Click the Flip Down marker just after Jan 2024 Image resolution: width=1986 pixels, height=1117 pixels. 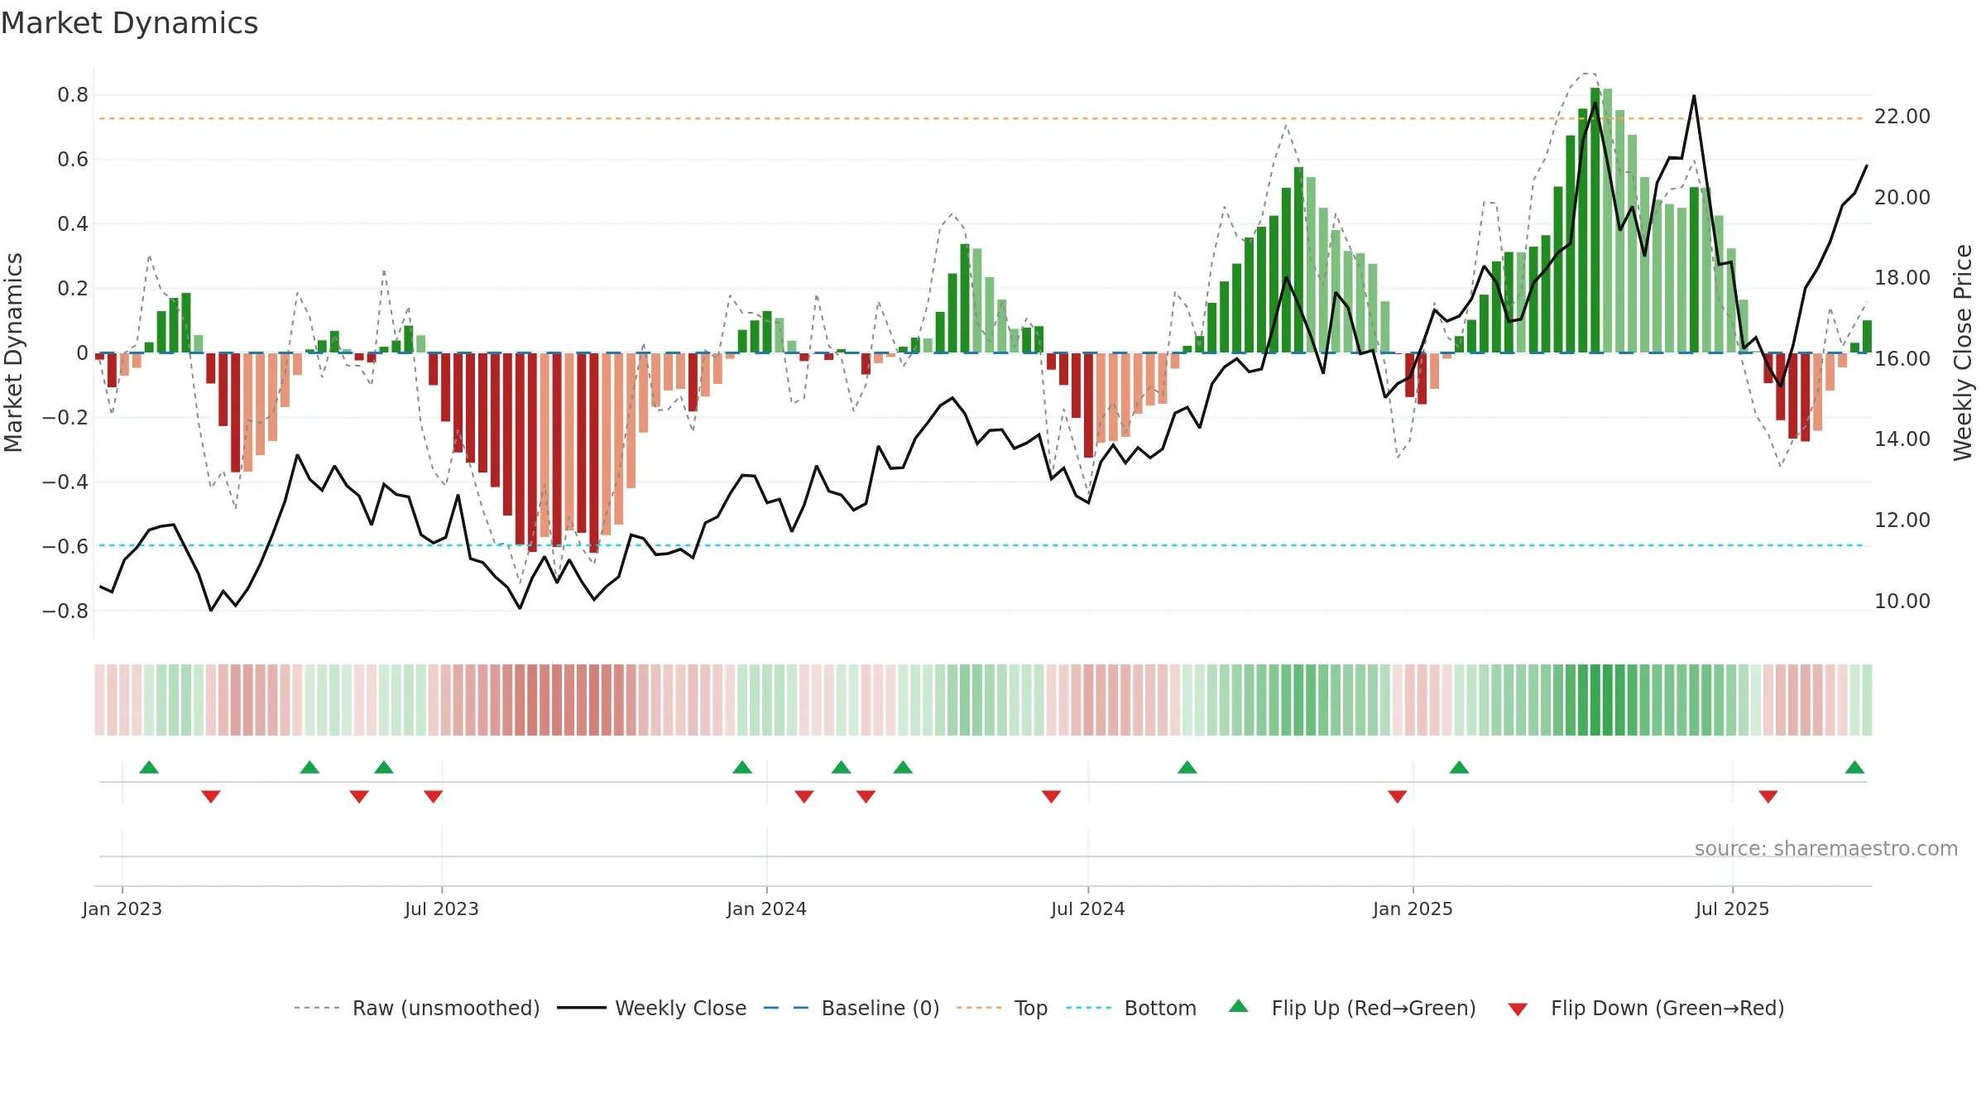pyautogui.click(x=804, y=796)
